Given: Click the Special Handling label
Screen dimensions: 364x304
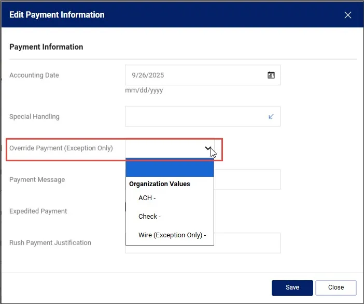Looking at the screenshot, I should click(34, 116).
